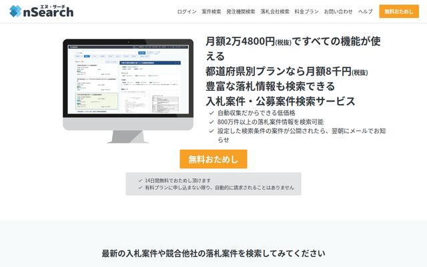Image resolution: width=427 pixels, height=267 pixels.
Task: Click the checkmark beside 800万件以上の落札案件情報
Action: (211, 122)
